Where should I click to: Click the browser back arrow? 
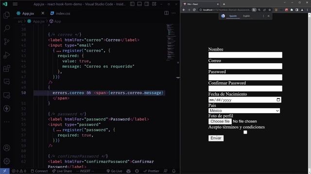tap(184, 10)
